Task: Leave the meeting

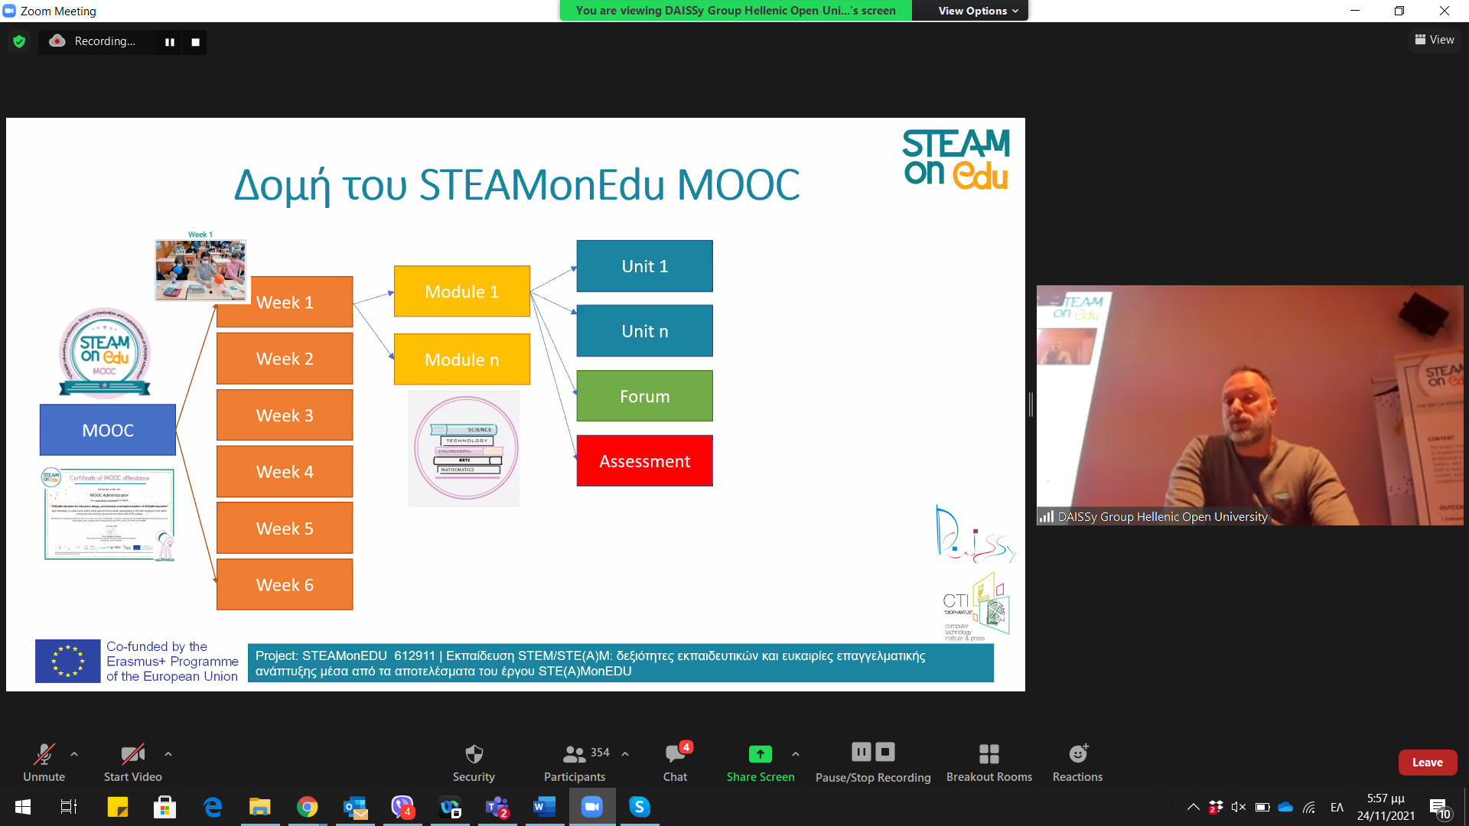Action: pyautogui.click(x=1427, y=763)
